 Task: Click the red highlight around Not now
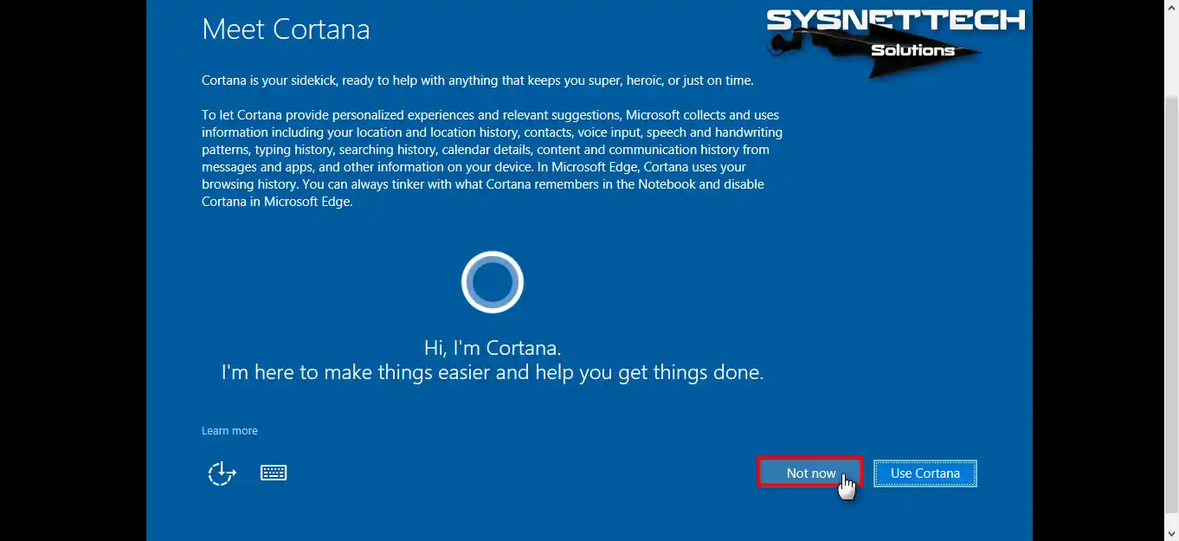(x=810, y=459)
